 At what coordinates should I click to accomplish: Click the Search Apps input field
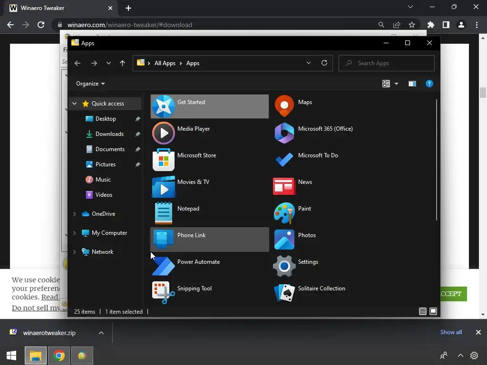point(386,63)
